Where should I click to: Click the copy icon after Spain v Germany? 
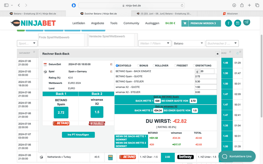pyautogui.click(x=111, y=71)
